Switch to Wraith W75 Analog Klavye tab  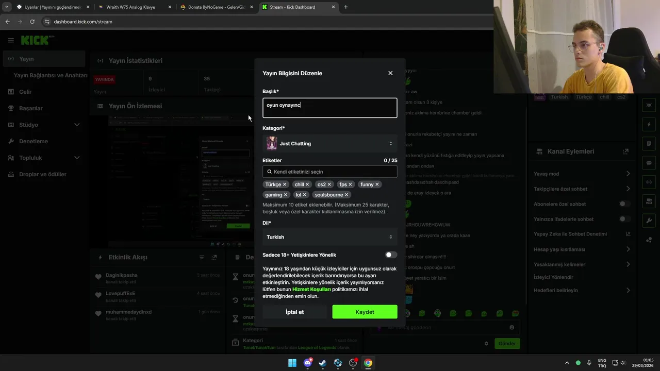(135, 7)
